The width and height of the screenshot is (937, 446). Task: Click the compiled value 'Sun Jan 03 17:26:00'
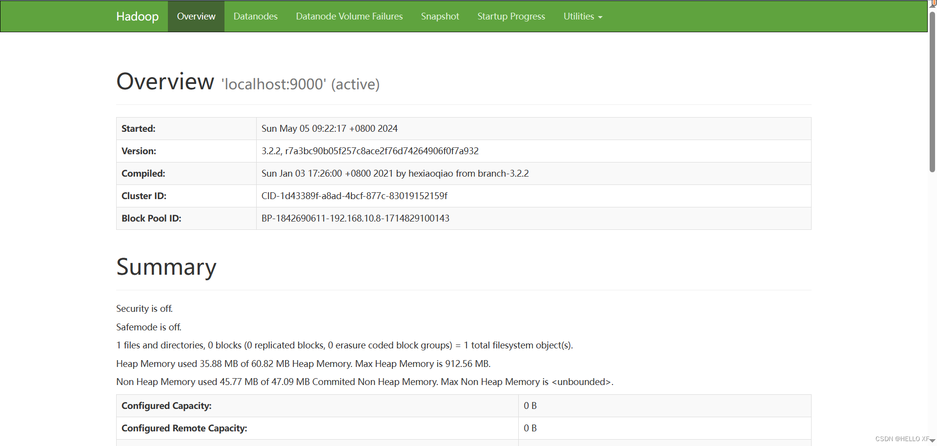pyautogui.click(x=395, y=173)
